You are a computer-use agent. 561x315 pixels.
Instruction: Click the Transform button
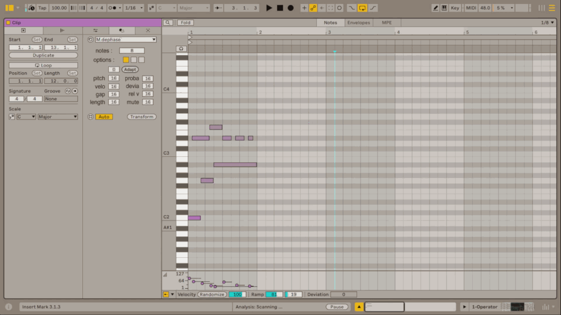coord(142,117)
